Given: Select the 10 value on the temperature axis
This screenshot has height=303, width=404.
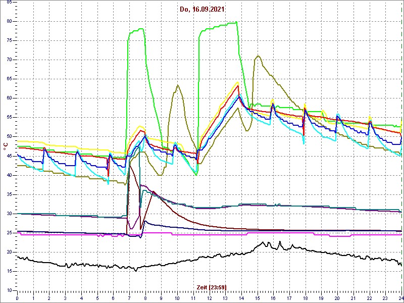Looking at the screenshot, I should coord(9,290).
